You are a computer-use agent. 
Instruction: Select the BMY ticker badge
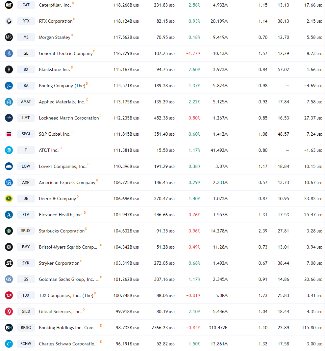point(26,247)
